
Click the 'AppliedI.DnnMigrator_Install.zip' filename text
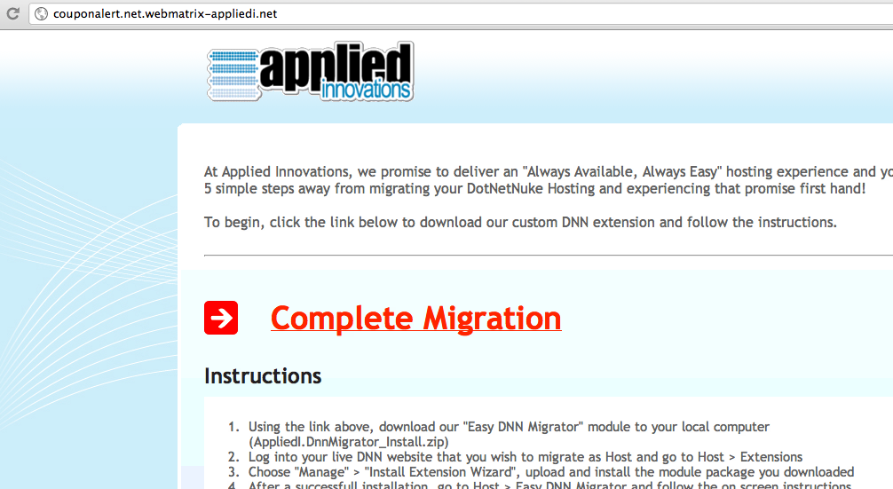click(349, 442)
